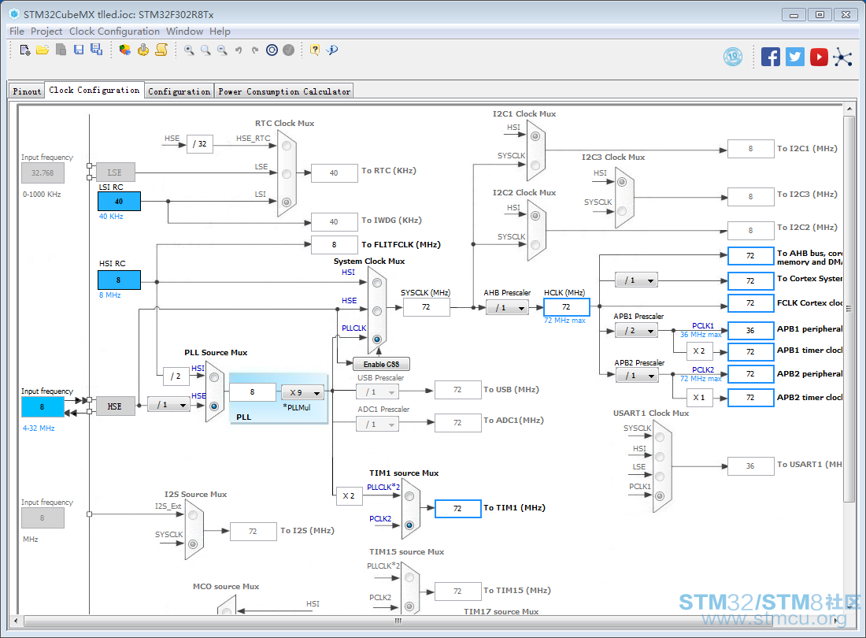
Task: Open the APB1 Prescaler dropdown
Action: click(636, 331)
